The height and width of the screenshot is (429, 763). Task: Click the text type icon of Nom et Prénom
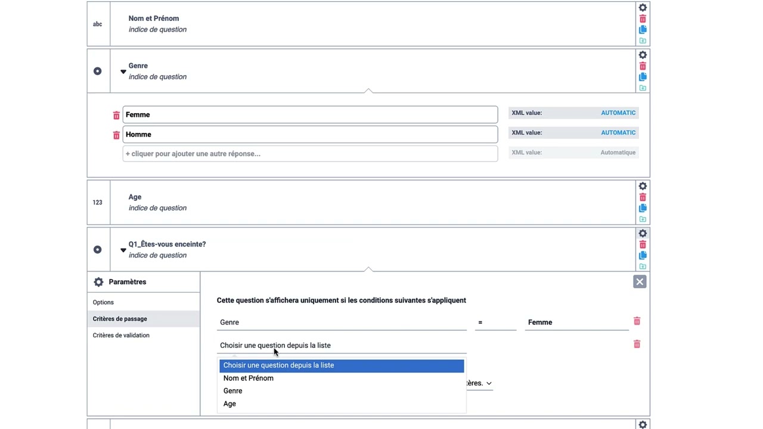(98, 24)
